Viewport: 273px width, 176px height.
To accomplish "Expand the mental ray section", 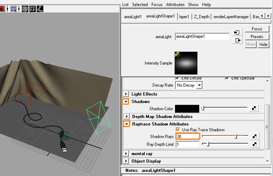I will coord(126,154).
